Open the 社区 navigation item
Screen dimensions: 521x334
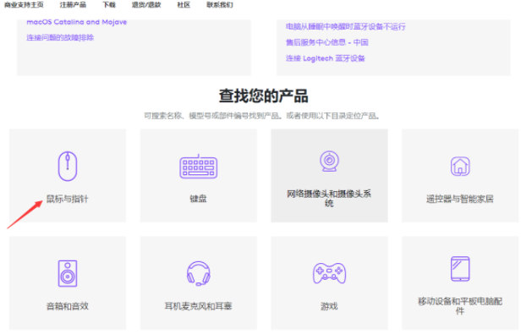tap(184, 5)
